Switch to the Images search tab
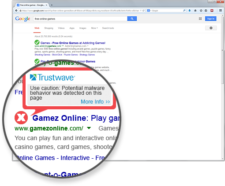This screenshot has height=186, width=225. click(83, 28)
